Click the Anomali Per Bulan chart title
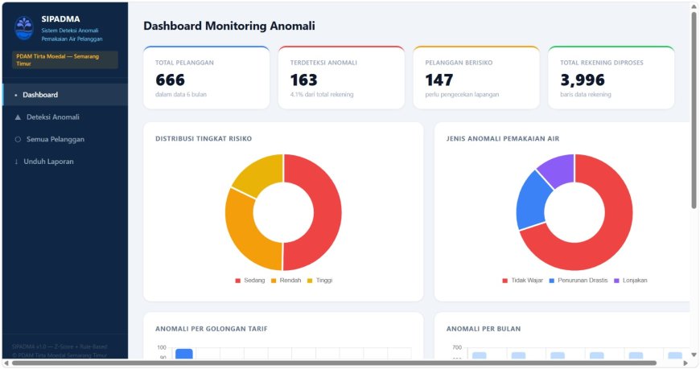 click(484, 329)
